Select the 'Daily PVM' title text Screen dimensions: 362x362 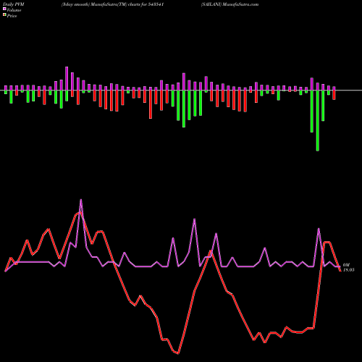14,4
